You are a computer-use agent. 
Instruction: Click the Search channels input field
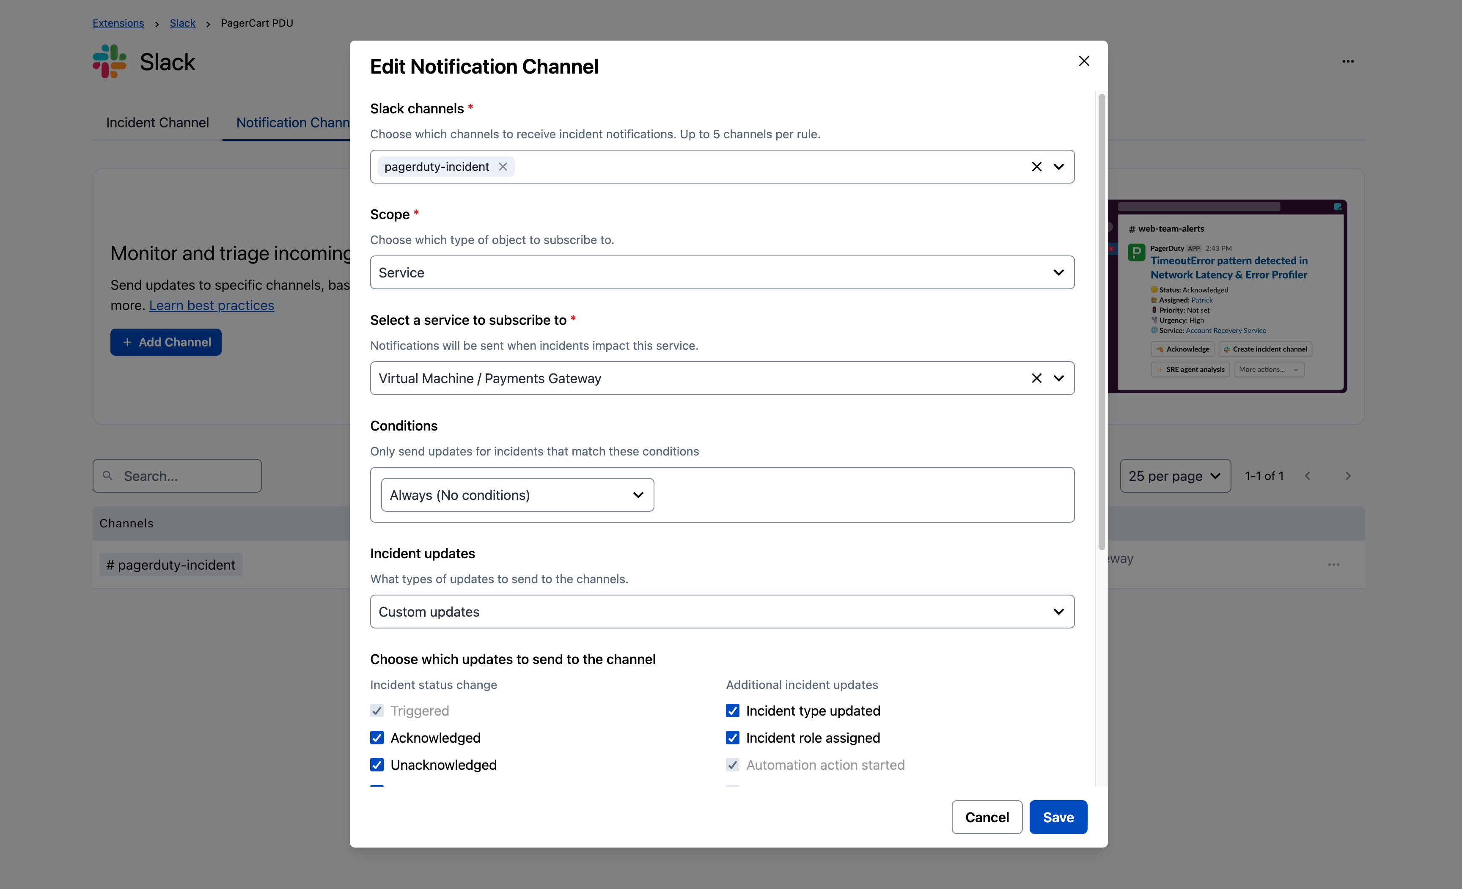[177, 476]
